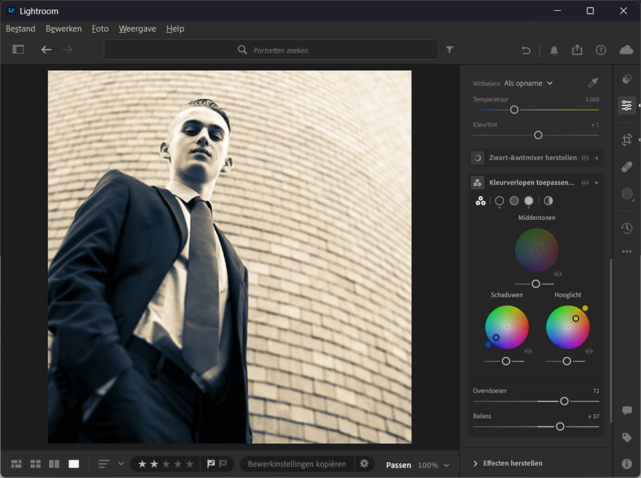The height and width of the screenshot is (478, 641).
Task: Click the Schaduwen color wheel
Action: (507, 327)
